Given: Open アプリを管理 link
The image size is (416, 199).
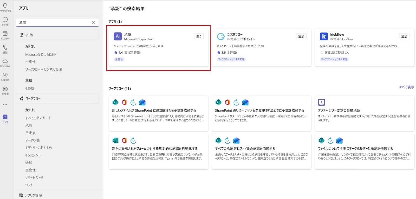Looking at the screenshot, I should click(x=33, y=195).
